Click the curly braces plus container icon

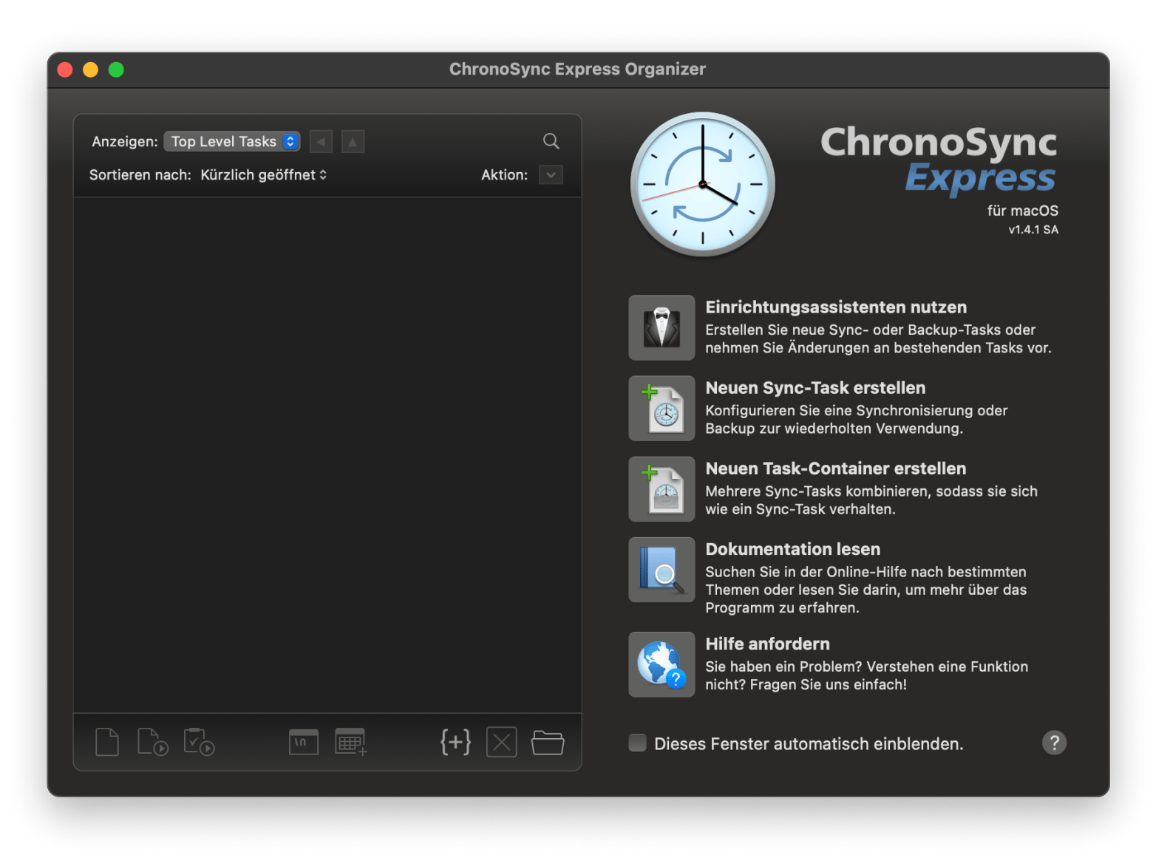(x=455, y=742)
